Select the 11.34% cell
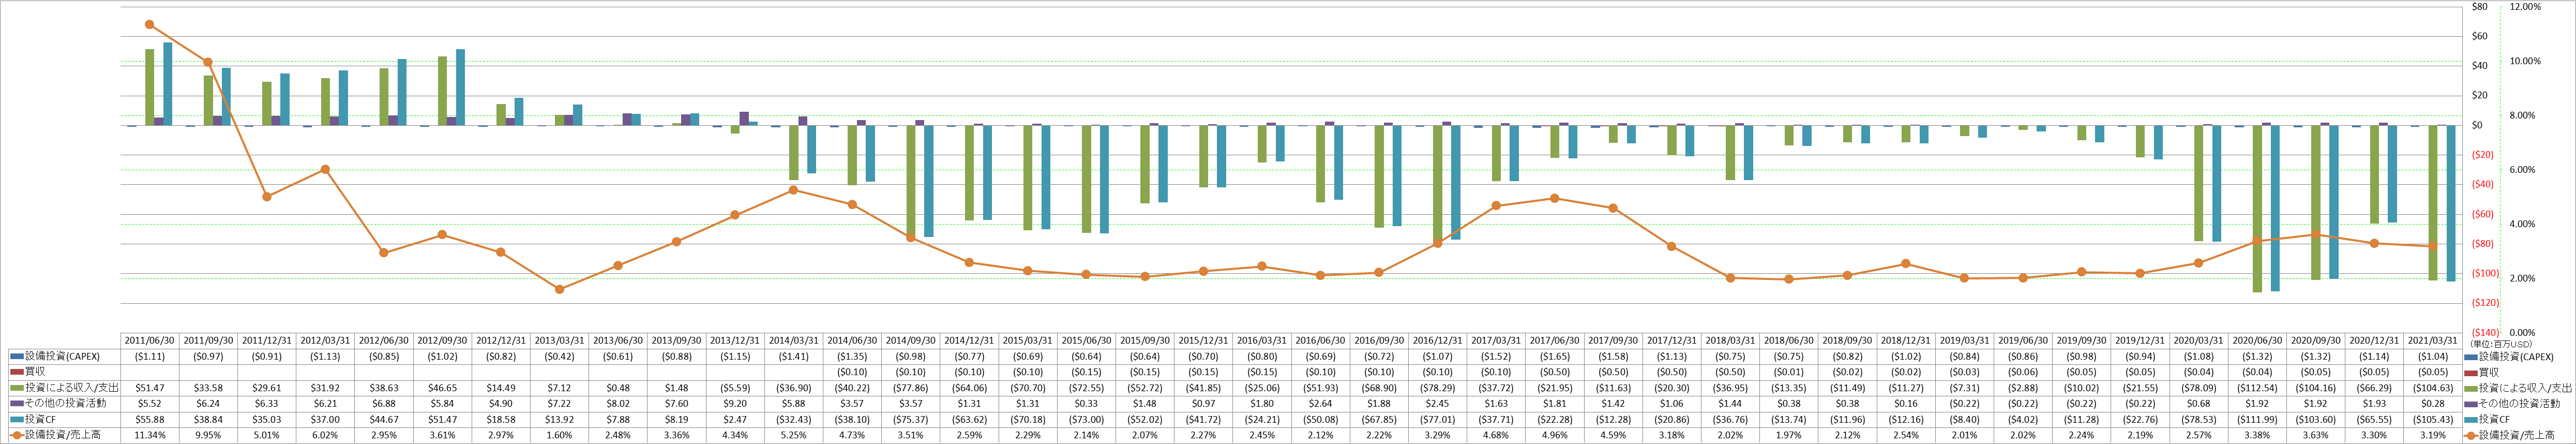 coord(150,436)
